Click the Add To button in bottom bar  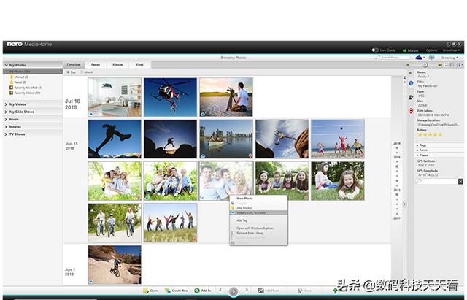[202, 291]
